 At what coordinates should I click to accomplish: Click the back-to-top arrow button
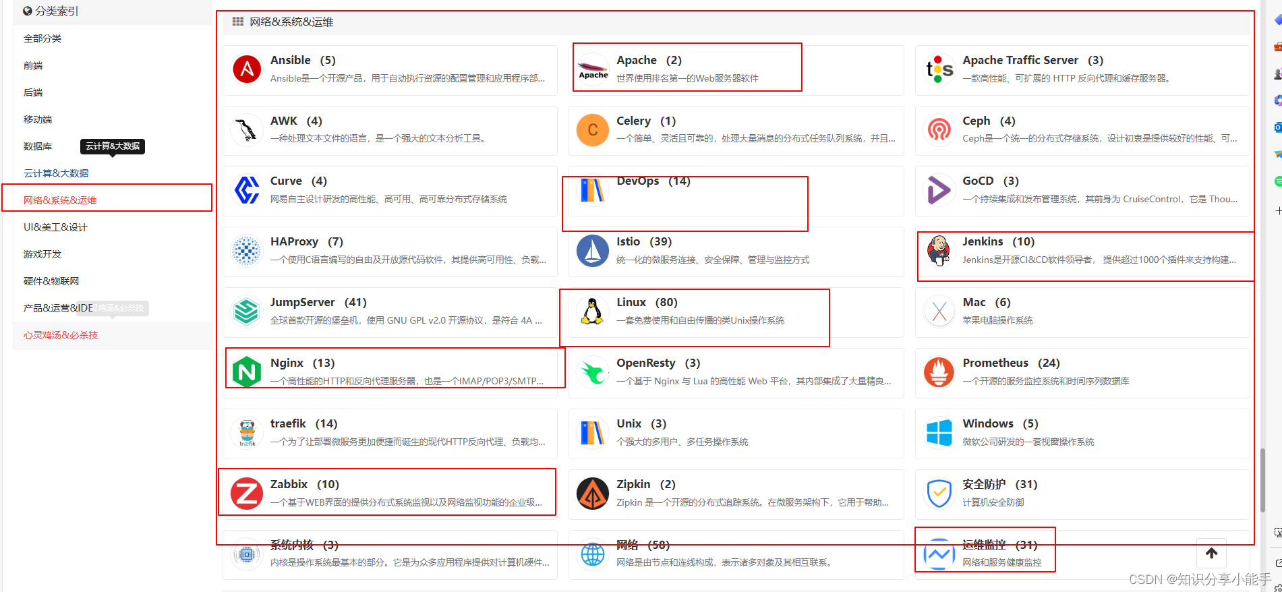tap(1211, 553)
